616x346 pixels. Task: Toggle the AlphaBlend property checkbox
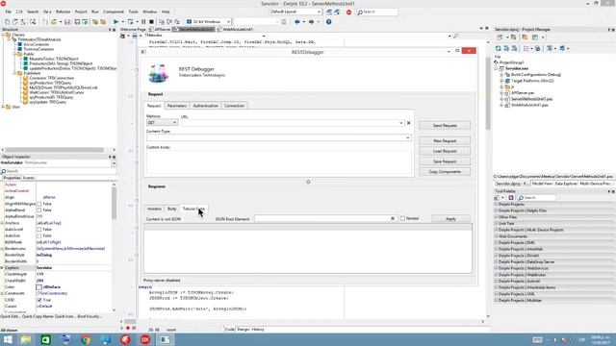tap(38, 210)
